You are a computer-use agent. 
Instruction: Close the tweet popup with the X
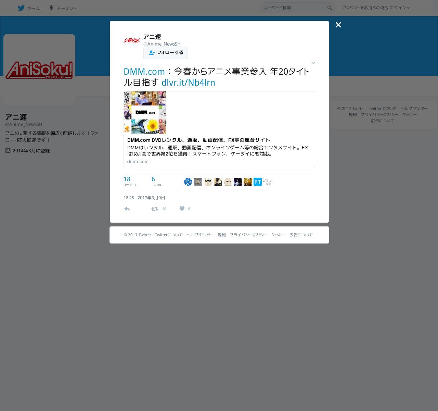pyautogui.click(x=338, y=25)
